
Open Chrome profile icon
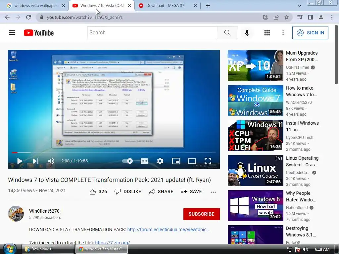[321, 17]
